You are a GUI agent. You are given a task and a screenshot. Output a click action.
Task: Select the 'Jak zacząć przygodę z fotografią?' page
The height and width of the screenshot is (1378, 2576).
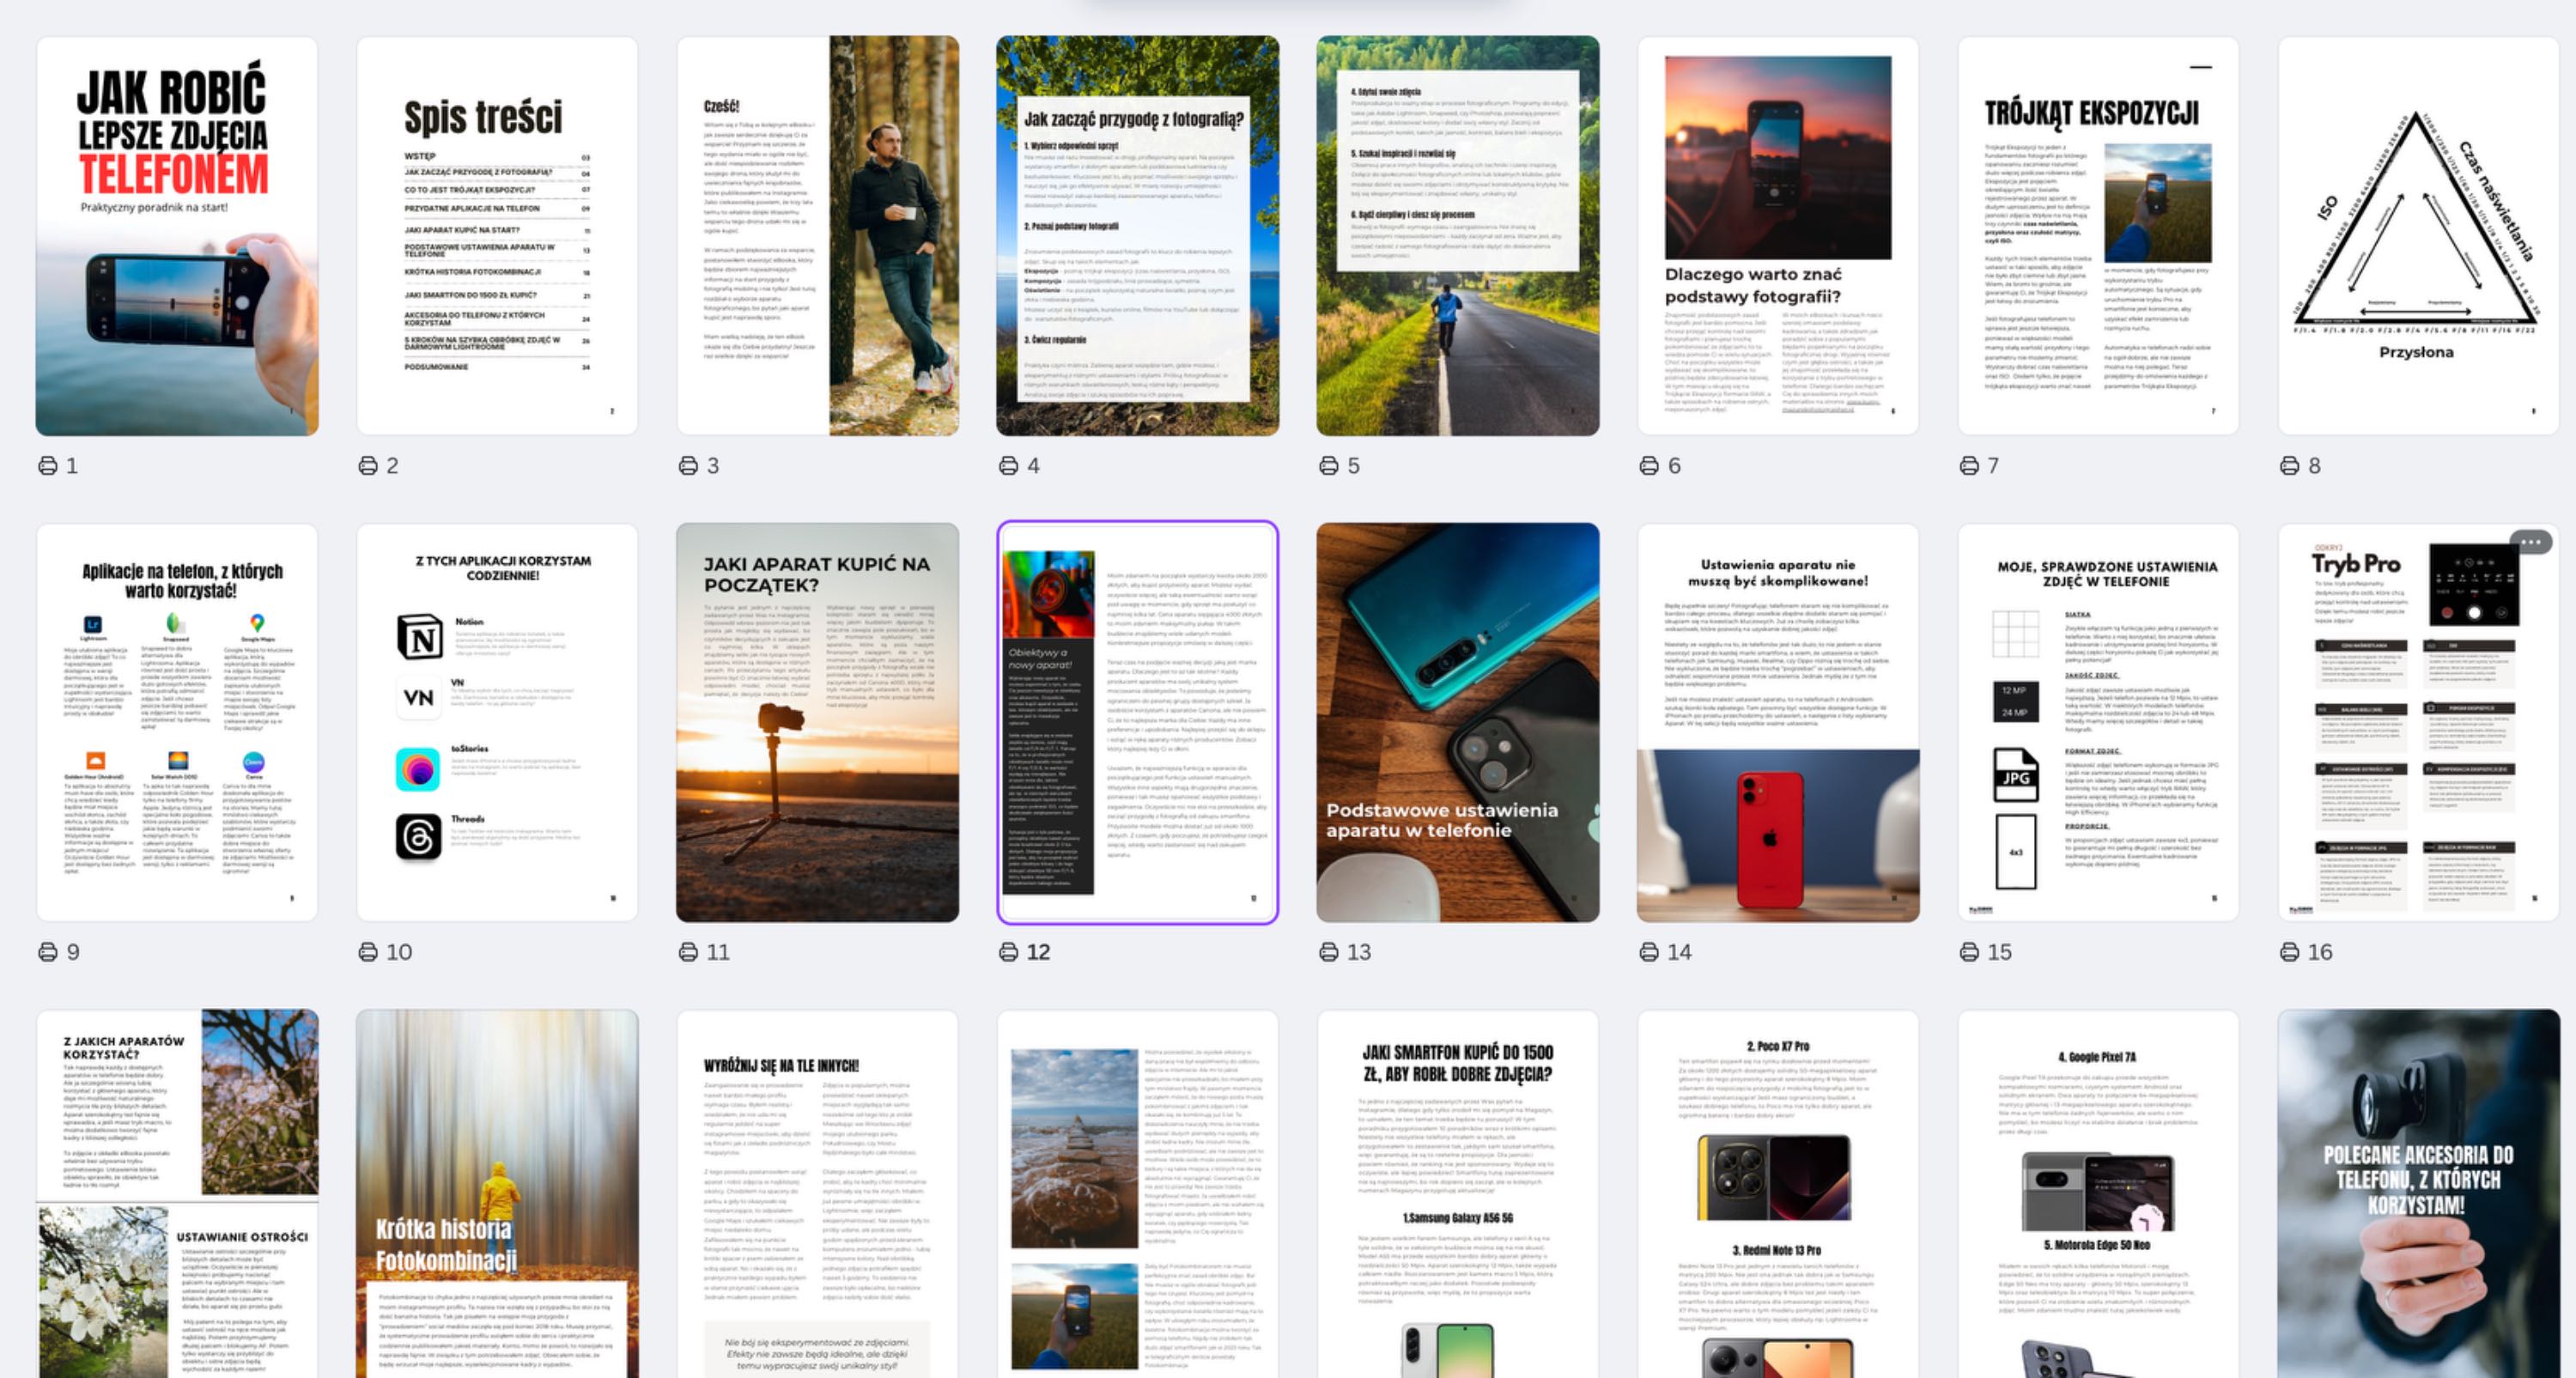1137,236
